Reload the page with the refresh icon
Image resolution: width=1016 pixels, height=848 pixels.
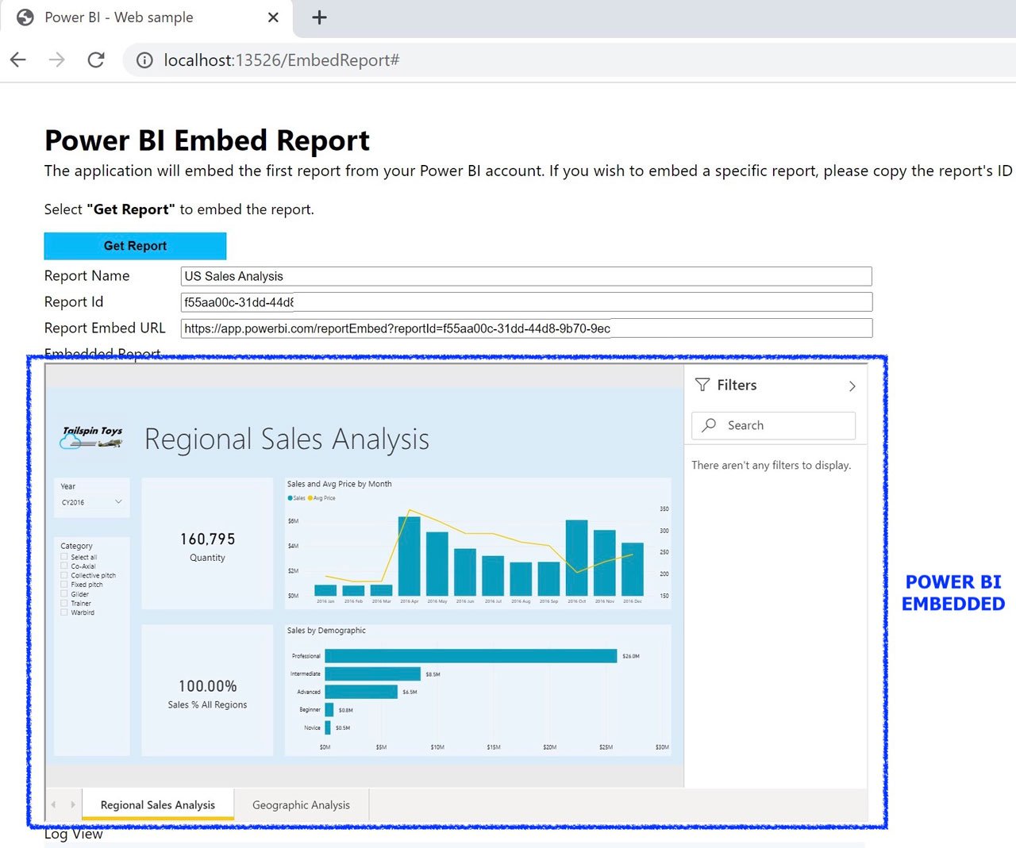click(x=96, y=59)
